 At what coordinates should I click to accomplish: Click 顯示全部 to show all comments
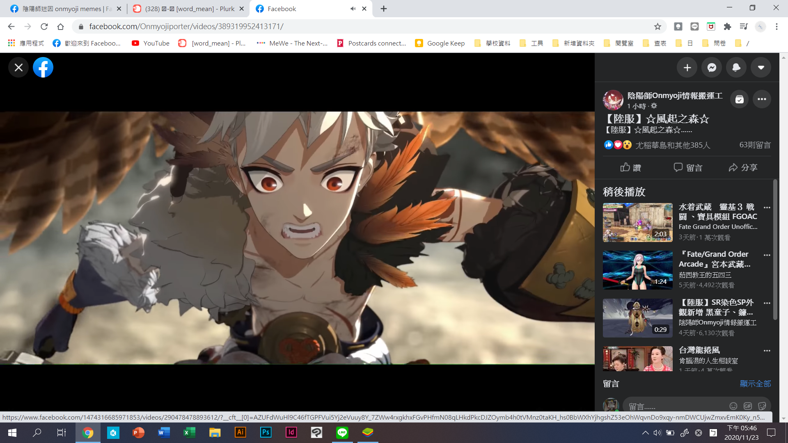coord(755,384)
